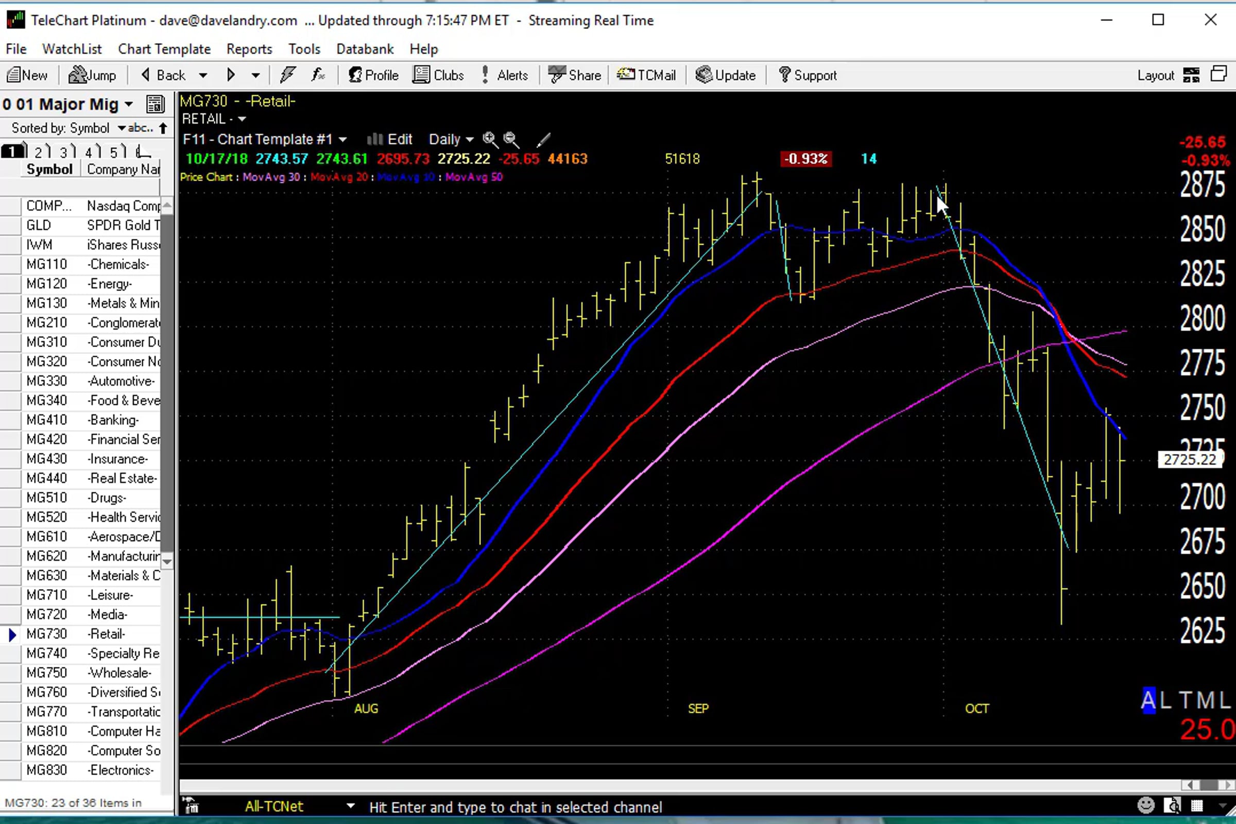Open the Clubs tool
The height and width of the screenshot is (824, 1236).
pos(439,75)
